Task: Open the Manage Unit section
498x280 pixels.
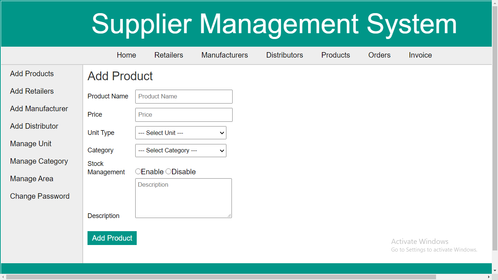Action: [31, 144]
